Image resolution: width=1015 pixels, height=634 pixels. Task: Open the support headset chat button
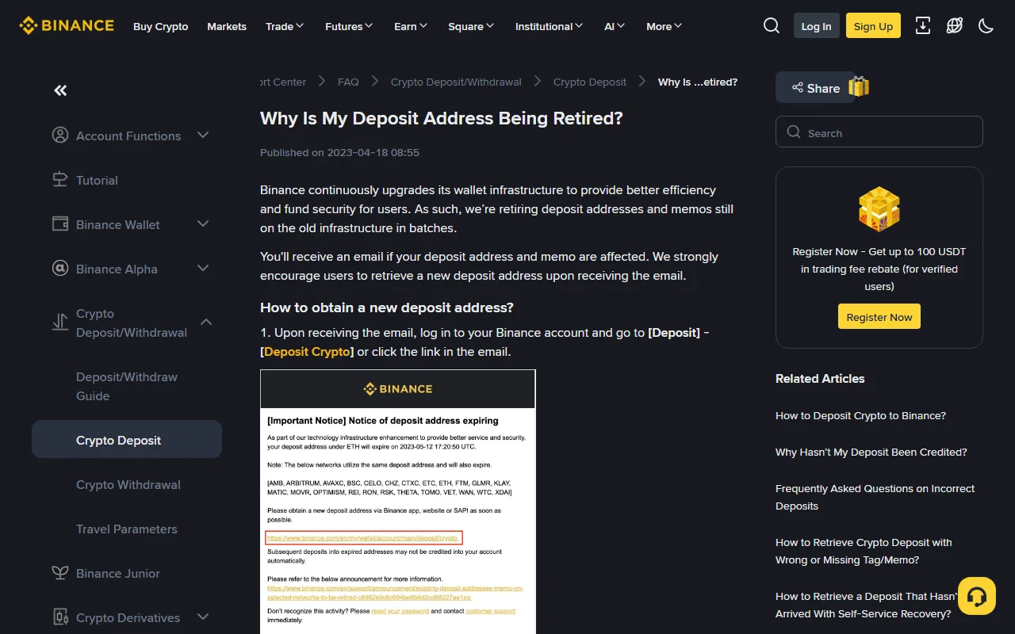pos(977,596)
